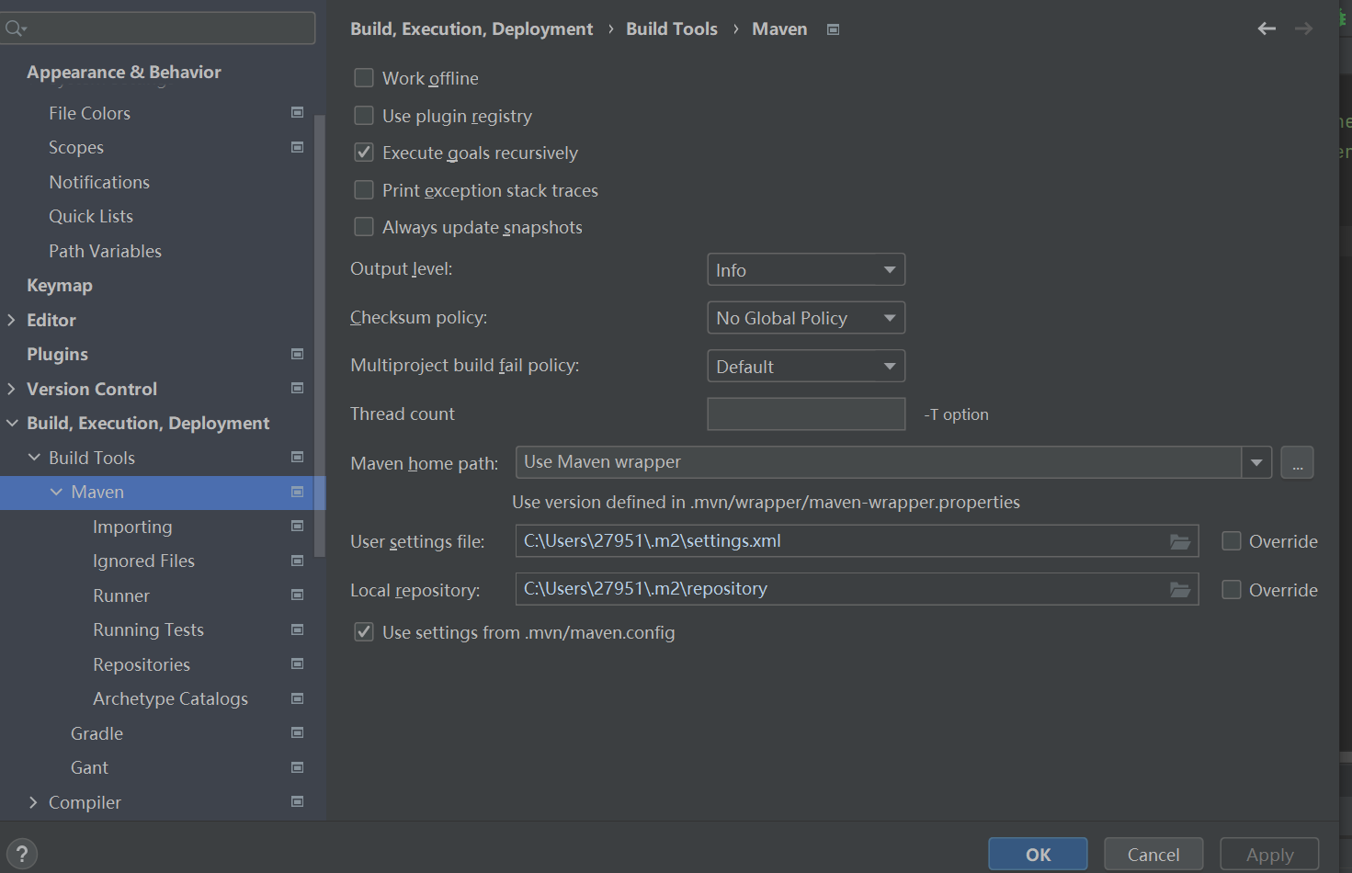
Task: Click project icon on Plugins row
Action: 297,354
